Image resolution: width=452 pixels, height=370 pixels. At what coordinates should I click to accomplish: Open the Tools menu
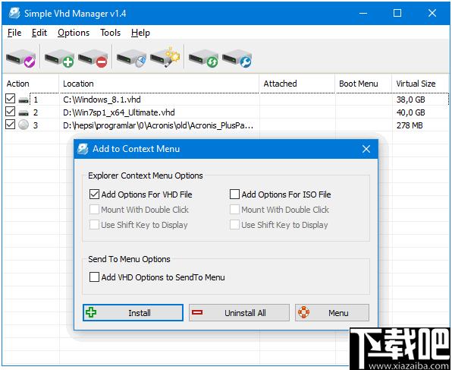click(110, 33)
